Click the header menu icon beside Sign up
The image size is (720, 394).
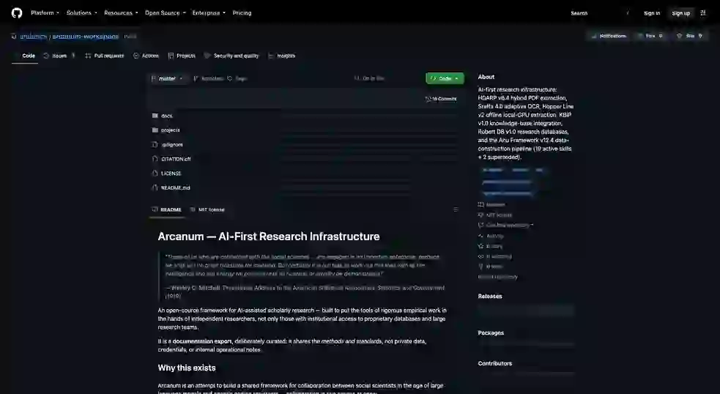point(703,13)
